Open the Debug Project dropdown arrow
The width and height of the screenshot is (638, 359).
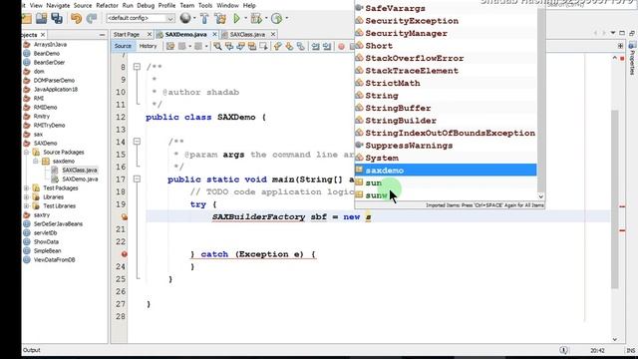pyautogui.click(x=266, y=18)
